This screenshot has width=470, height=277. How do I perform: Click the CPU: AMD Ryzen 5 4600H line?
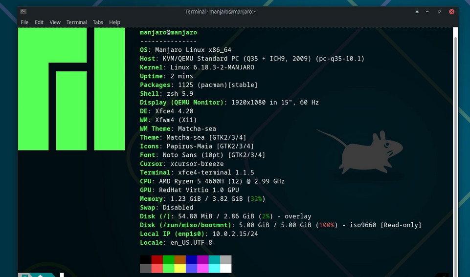click(x=212, y=181)
